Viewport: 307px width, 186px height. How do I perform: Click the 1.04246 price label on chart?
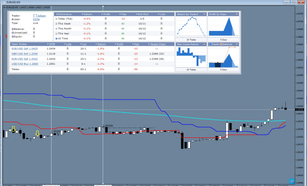click(x=108, y=126)
